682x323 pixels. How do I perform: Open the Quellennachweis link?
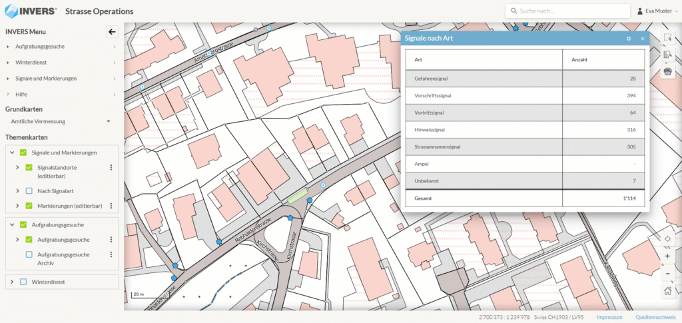pyautogui.click(x=655, y=317)
